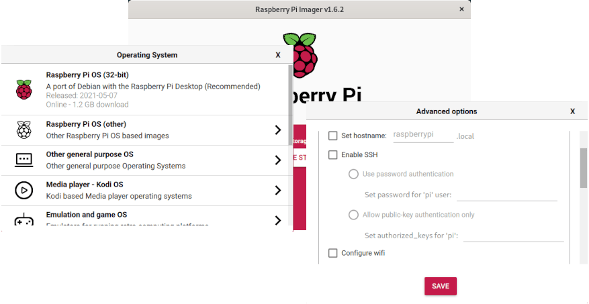This screenshot has height=304, width=589.
Task: Click the SAVE button in Advanced options
Action: (441, 286)
